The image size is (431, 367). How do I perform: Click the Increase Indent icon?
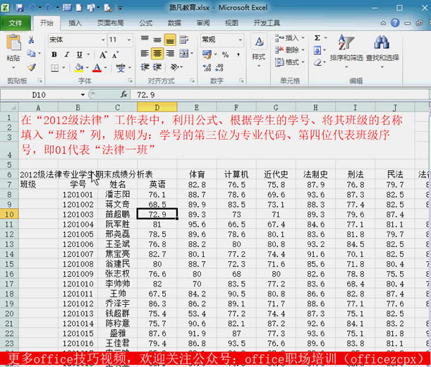coord(157,67)
